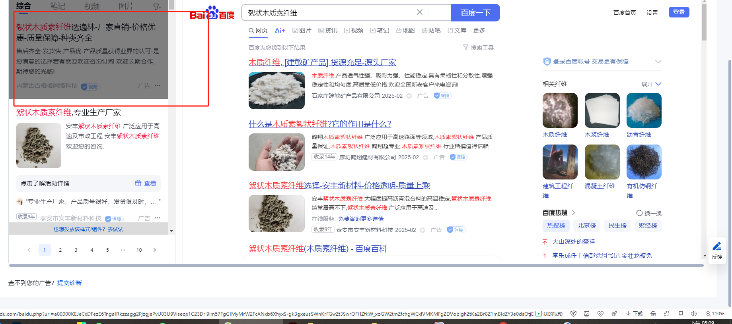The image size is (732, 324).
Task: Select the 热搜榜 tab
Action: coord(556,226)
